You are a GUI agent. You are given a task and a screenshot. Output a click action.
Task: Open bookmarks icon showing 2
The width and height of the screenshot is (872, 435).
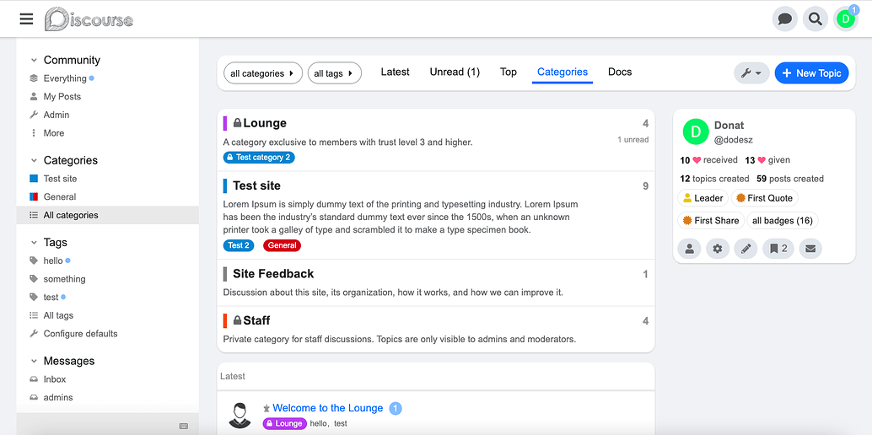pos(778,249)
